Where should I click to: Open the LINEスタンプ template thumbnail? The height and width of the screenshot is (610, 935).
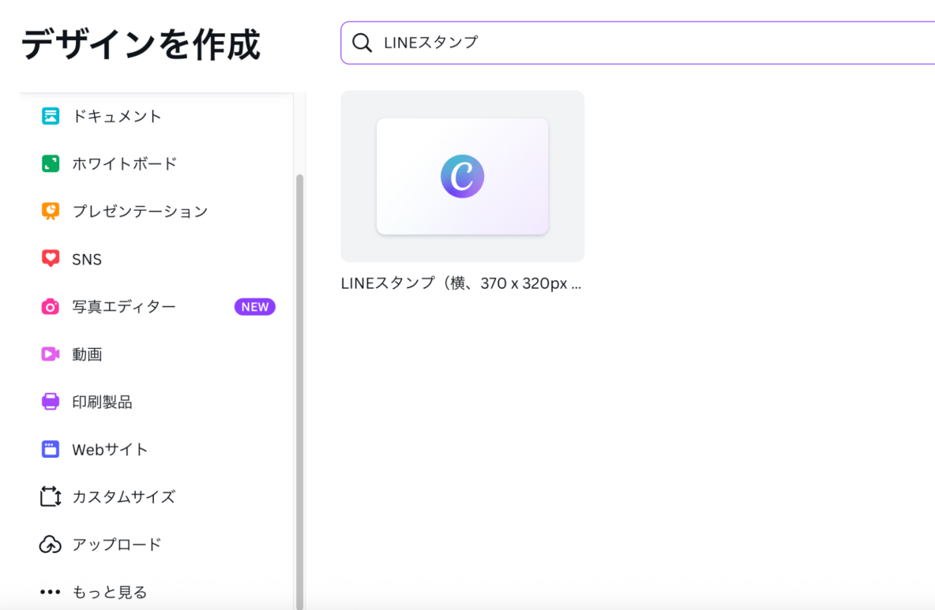click(x=462, y=176)
